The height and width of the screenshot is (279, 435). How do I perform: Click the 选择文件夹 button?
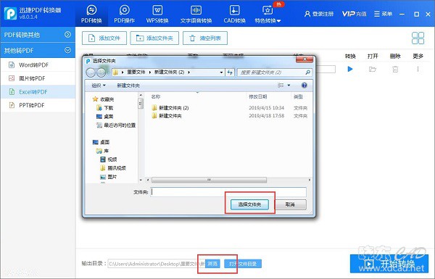(249, 204)
